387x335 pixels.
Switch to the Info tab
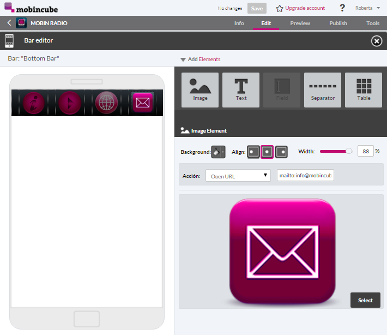[x=239, y=23]
